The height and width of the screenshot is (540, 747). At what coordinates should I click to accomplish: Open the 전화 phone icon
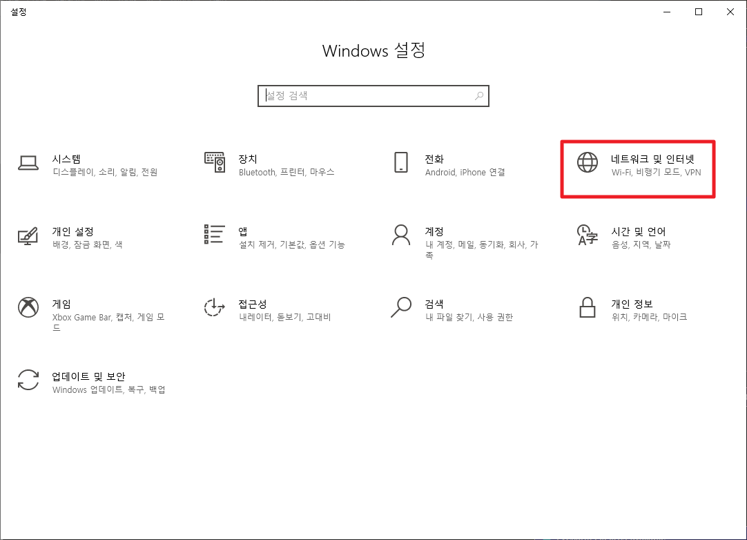[401, 162]
